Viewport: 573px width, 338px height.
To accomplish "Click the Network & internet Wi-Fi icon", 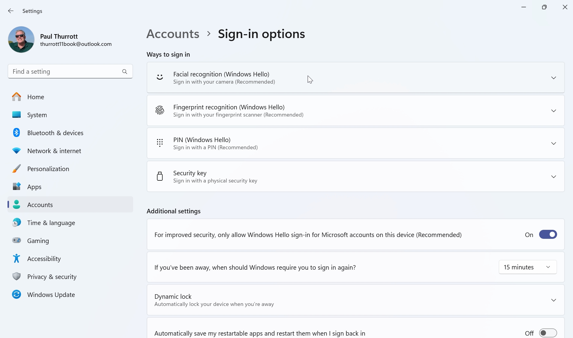I will (16, 151).
